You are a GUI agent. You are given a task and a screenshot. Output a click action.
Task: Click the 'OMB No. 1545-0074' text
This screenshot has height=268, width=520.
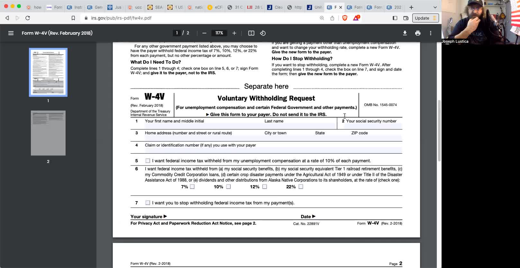(381, 105)
